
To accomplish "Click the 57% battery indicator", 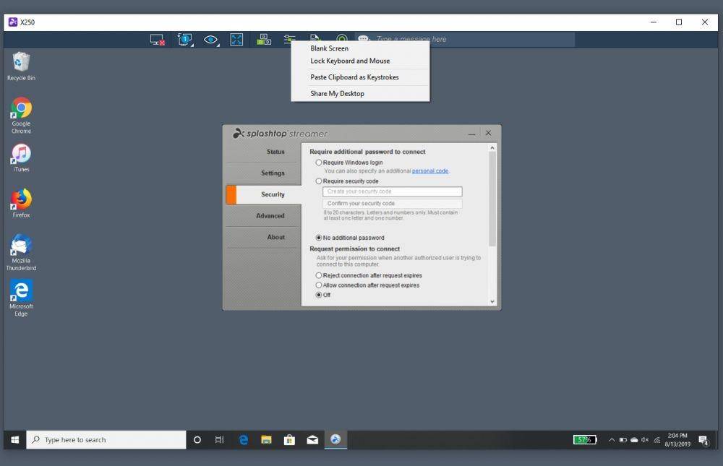I will tap(585, 440).
